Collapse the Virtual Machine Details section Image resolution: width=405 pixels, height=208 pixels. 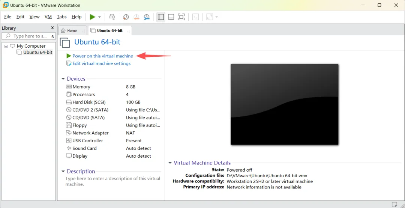pyautogui.click(x=170, y=163)
